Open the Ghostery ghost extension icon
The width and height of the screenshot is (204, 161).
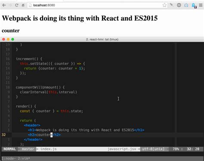click(x=194, y=6)
